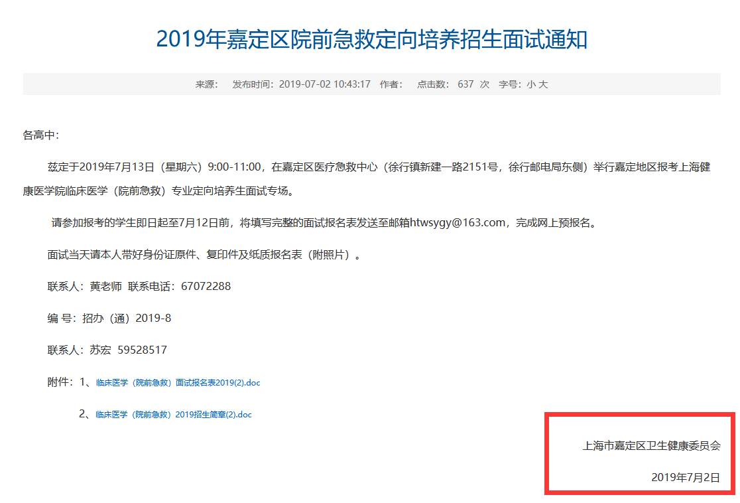Screen dimensions: 740x503
Task: Set font size to 大
Action: pos(543,84)
